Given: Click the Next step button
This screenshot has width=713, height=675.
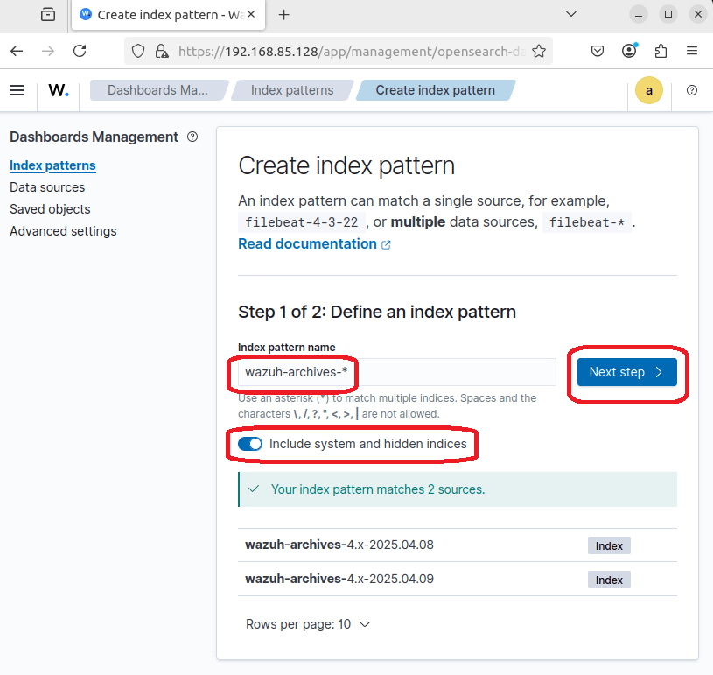Looking at the screenshot, I should [x=626, y=372].
